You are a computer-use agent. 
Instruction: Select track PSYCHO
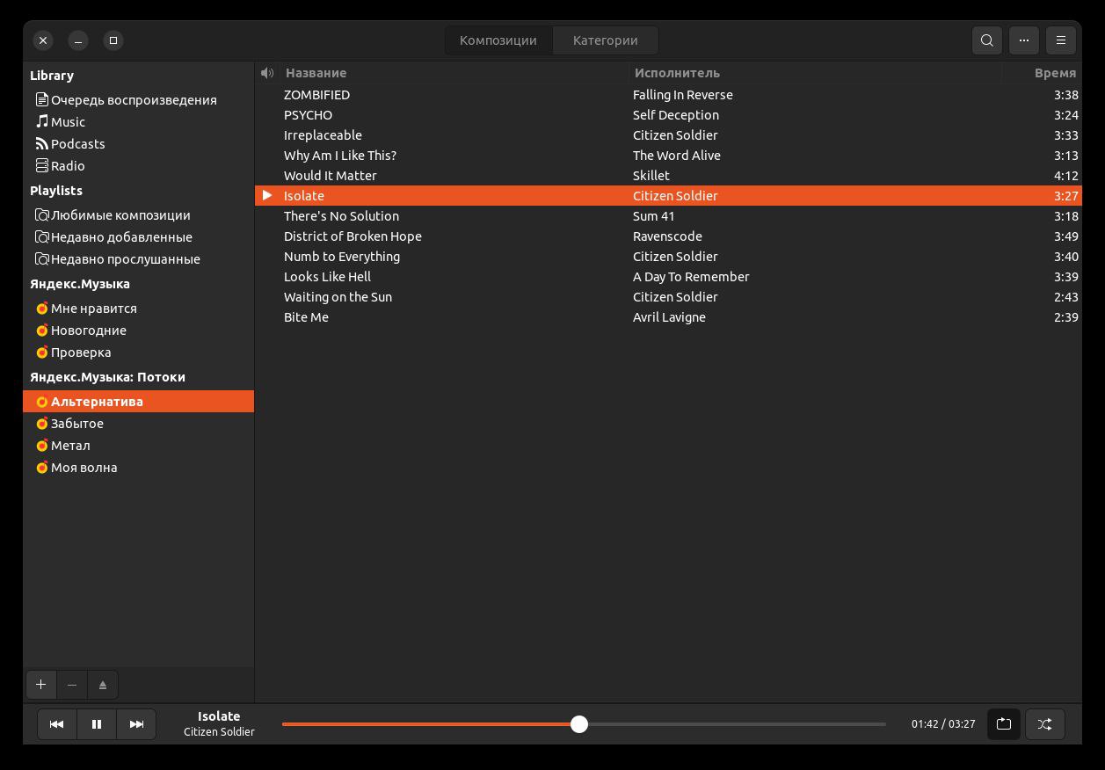point(668,115)
